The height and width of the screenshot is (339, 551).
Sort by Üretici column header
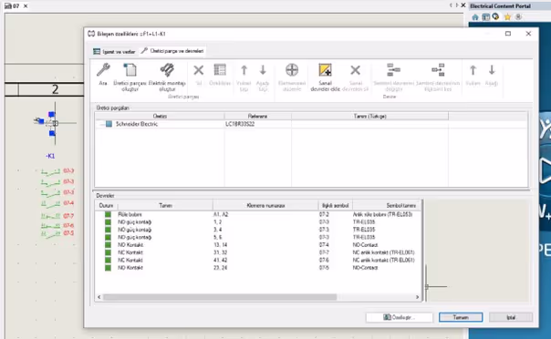160,116
